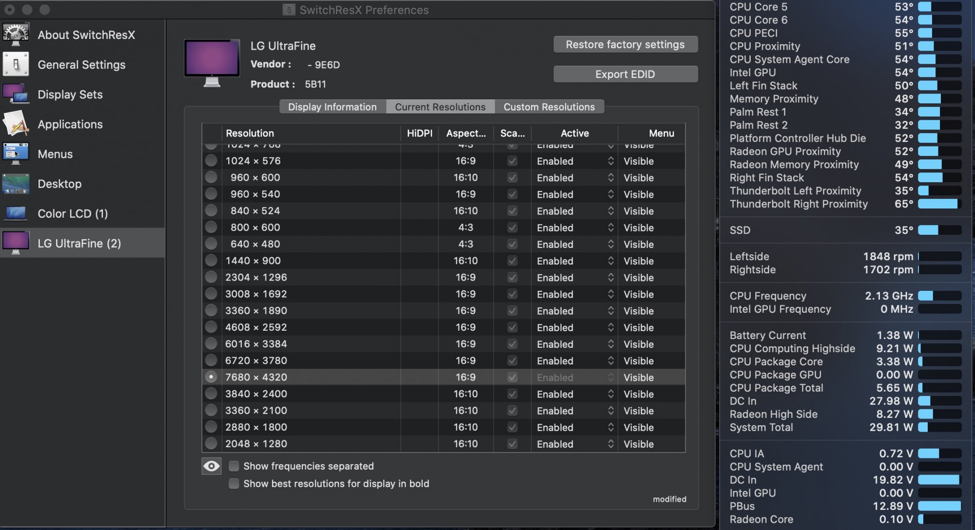Click the CPU Frequency 2.13 GHz reading
The width and height of the screenshot is (975, 530).
tap(889, 296)
